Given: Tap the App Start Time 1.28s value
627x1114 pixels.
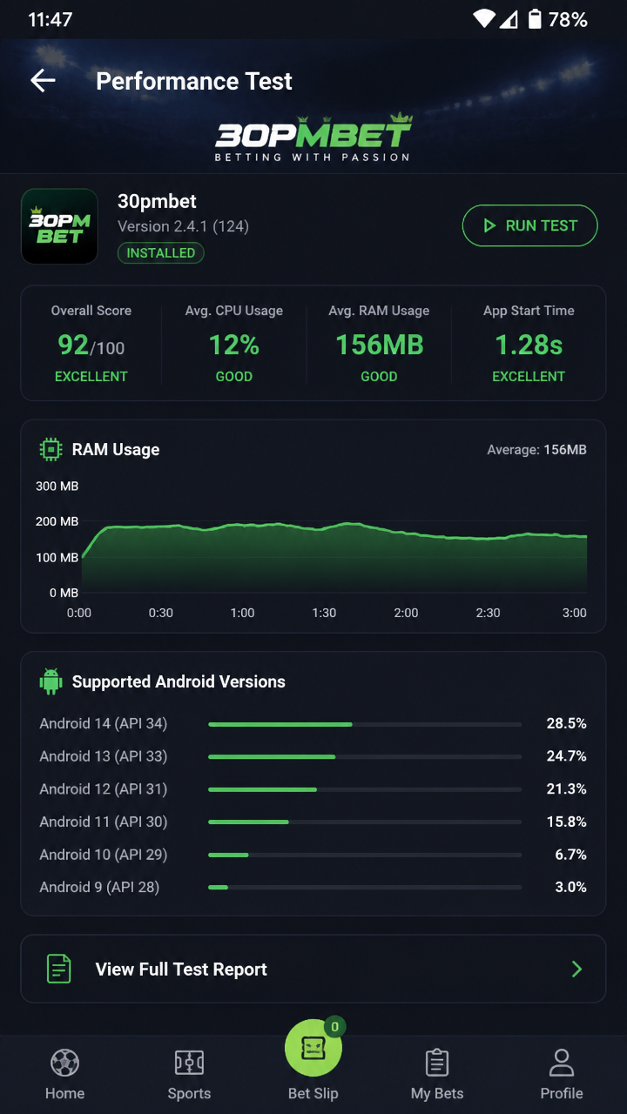Looking at the screenshot, I should (529, 346).
